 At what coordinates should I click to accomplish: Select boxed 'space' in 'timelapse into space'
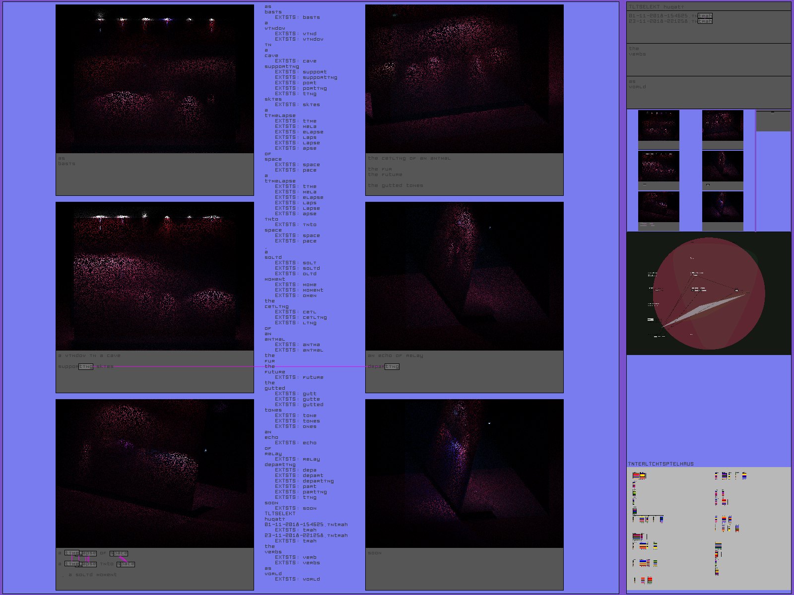pos(126,564)
